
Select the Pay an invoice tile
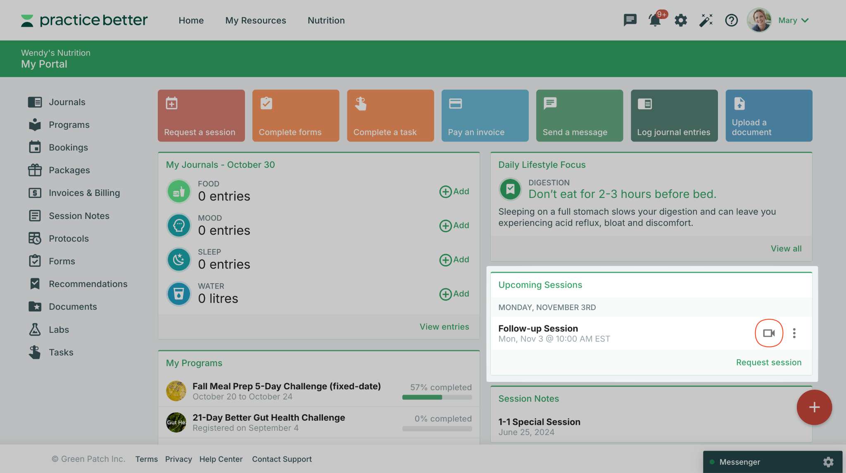[x=485, y=115]
